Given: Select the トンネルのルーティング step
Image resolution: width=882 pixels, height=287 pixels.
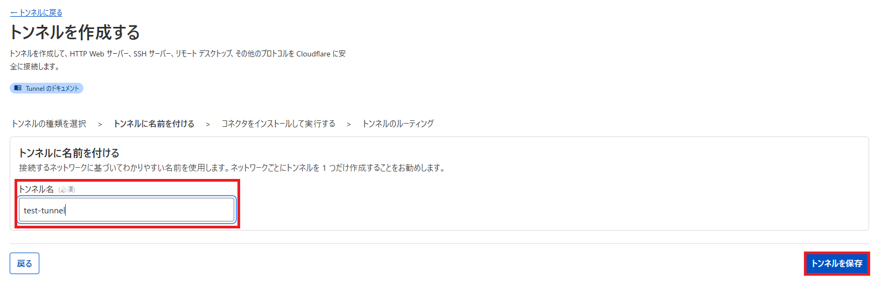Looking at the screenshot, I should (398, 124).
